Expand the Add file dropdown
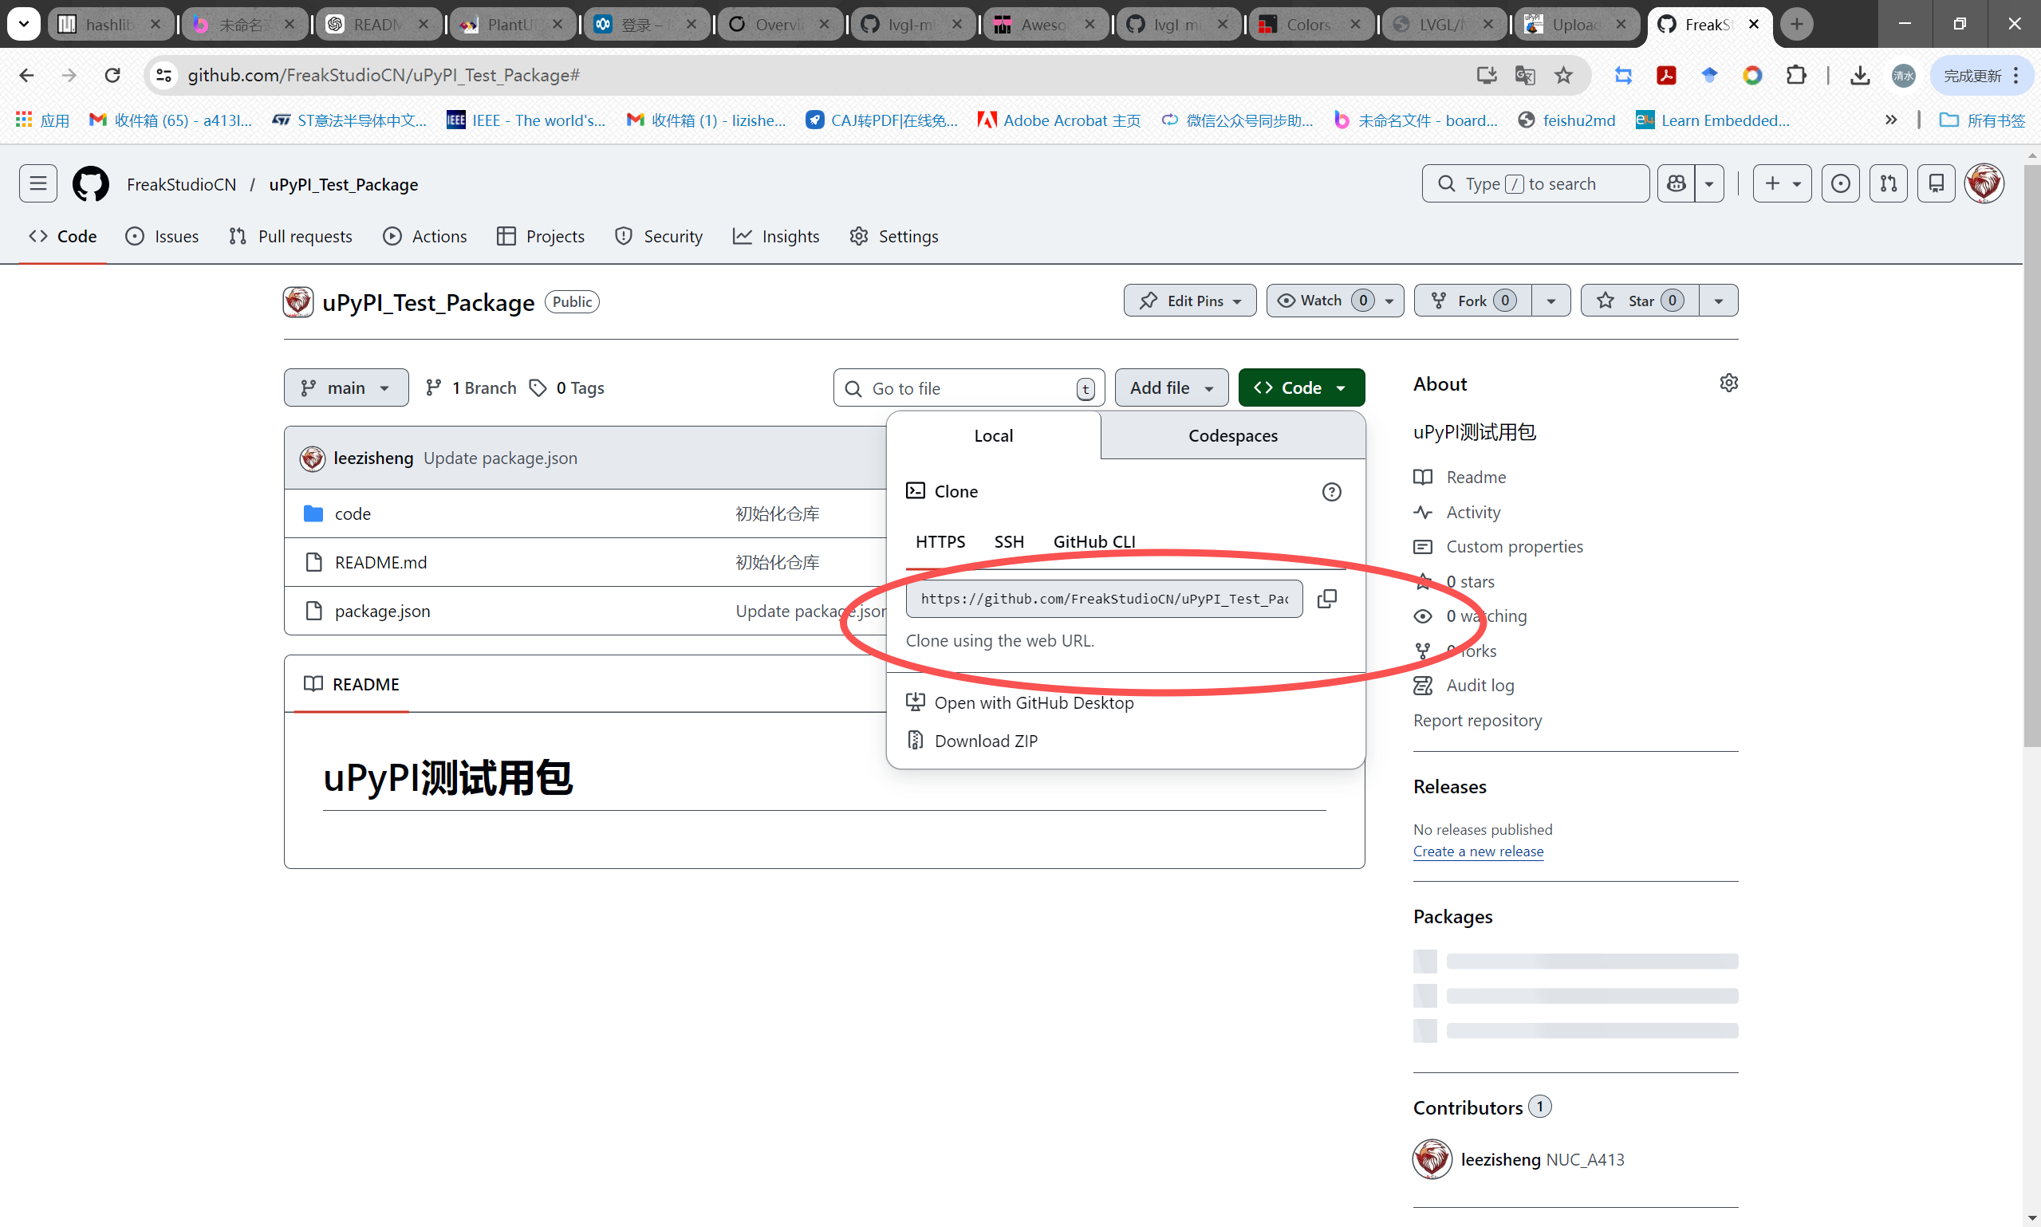The width and height of the screenshot is (2041, 1227). [1171, 387]
